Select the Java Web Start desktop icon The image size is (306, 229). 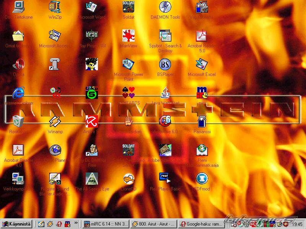pos(165,93)
